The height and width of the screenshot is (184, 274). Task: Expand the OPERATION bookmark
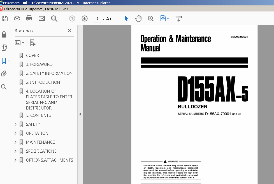pyautogui.click(x=15, y=133)
